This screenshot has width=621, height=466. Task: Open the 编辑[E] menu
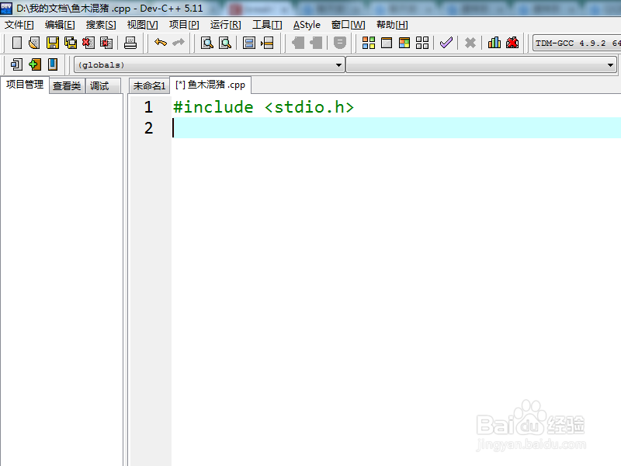(x=60, y=25)
